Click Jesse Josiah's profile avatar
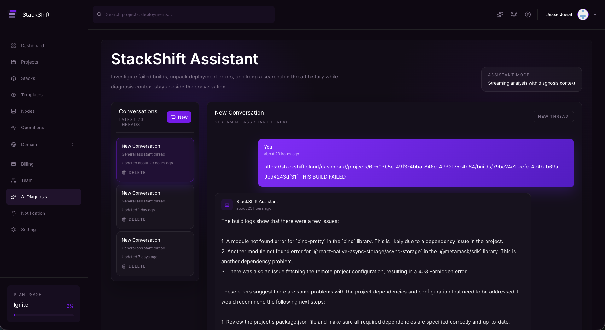 (582, 14)
